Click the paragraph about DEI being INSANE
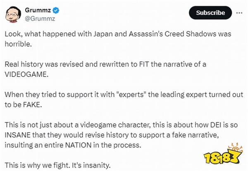The image size is (248, 171). click(121, 135)
